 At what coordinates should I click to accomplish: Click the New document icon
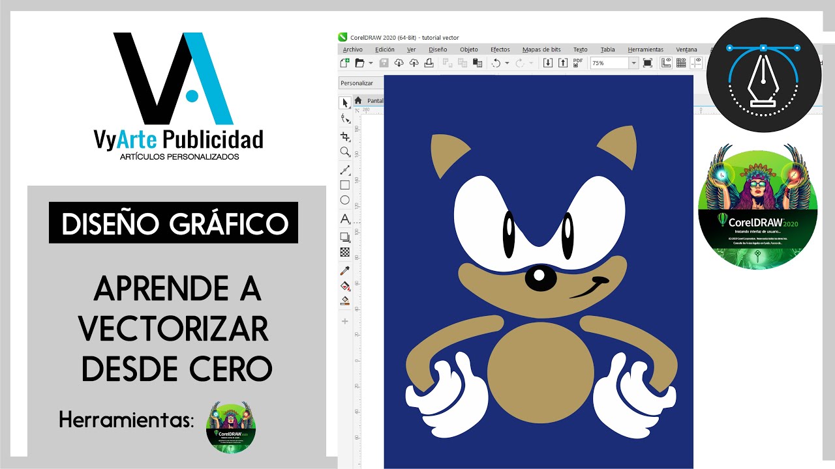tap(345, 63)
